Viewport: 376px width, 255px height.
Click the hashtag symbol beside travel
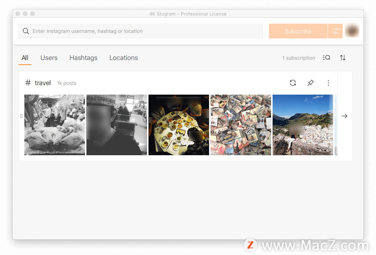[x=28, y=83]
